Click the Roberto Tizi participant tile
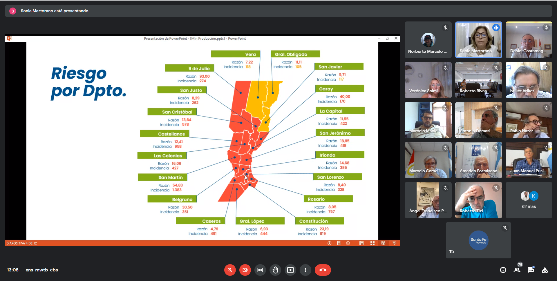Screen dimensions: 557x281 tap(478, 200)
